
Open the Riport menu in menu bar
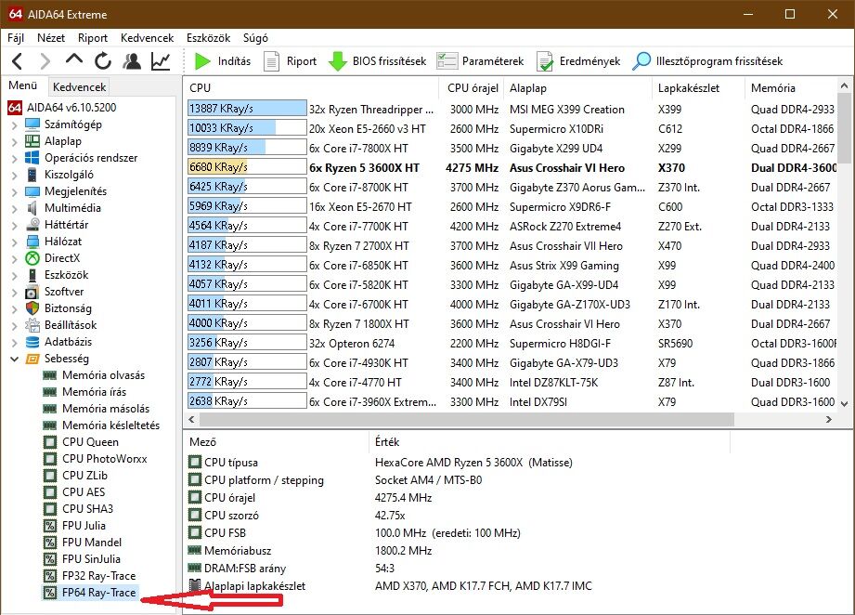tap(93, 38)
